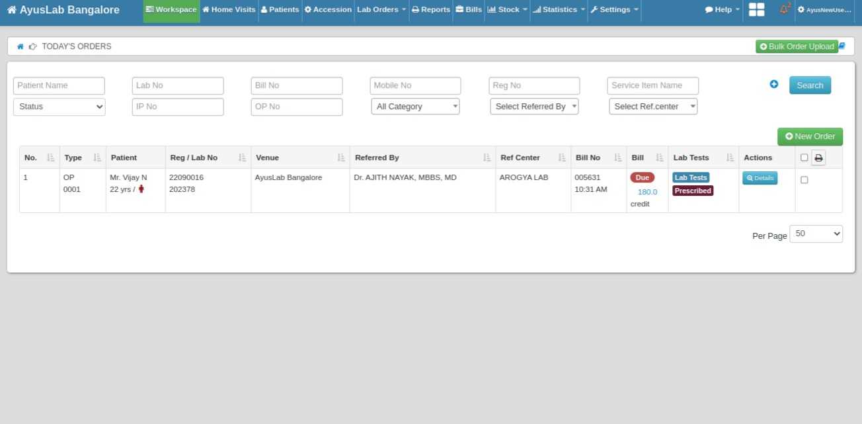Check the select-all checkbox in the table header

pyautogui.click(x=804, y=157)
